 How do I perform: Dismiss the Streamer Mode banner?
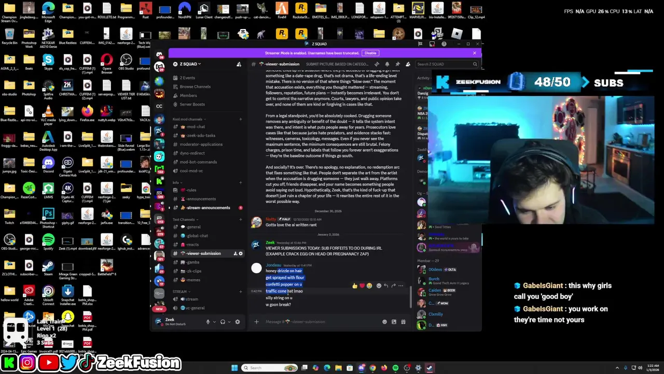474,53
